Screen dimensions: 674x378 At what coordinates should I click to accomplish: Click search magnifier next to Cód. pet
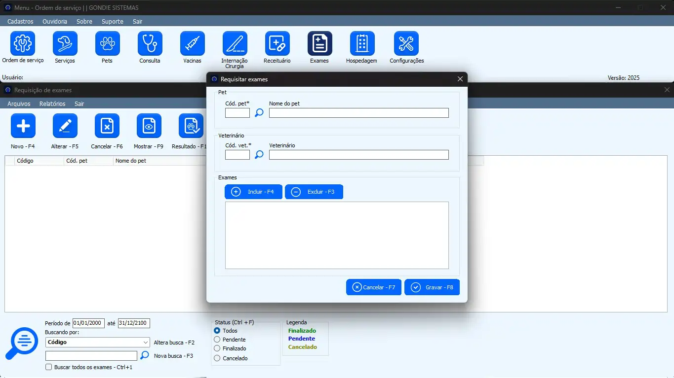pos(259,113)
